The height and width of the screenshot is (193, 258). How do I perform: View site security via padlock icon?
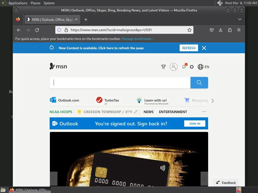pos(66,30)
